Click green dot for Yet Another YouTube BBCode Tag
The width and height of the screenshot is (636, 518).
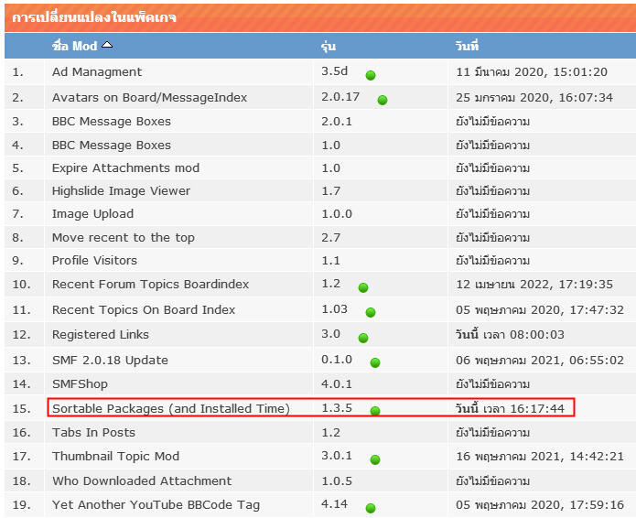point(371,508)
